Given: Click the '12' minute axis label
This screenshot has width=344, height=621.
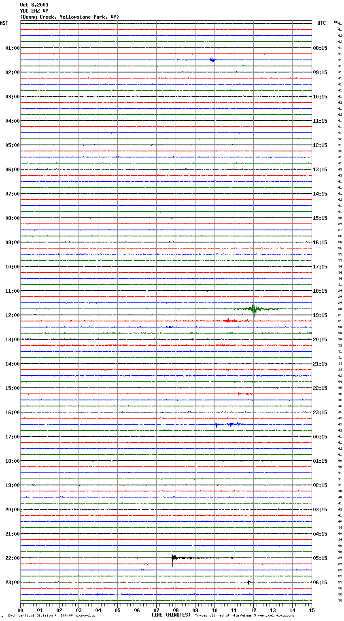Looking at the screenshot, I should tap(253, 610).
